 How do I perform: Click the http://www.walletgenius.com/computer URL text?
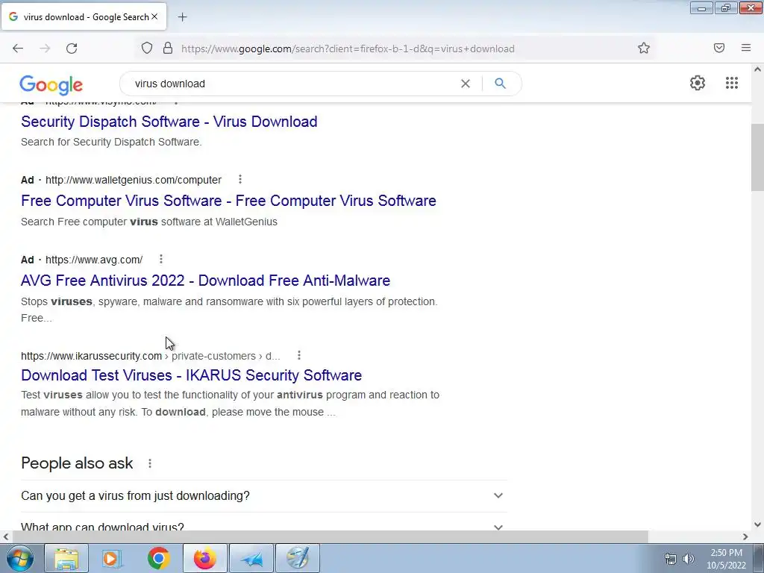(x=134, y=180)
